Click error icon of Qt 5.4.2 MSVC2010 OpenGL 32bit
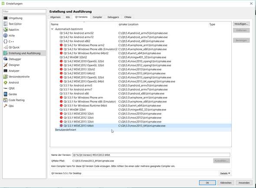Image resolution: width=256 pixels, height=188 pixels. point(61,62)
